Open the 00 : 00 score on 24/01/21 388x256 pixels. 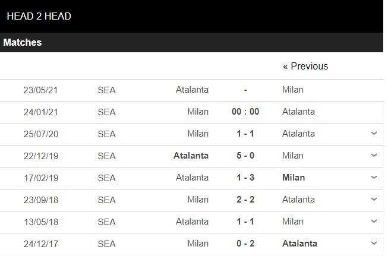(x=245, y=112)
